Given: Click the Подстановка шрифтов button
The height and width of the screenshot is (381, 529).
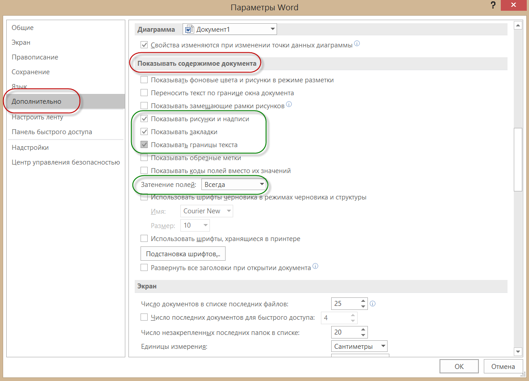Looking at the screenshot, I should (183, 254).
